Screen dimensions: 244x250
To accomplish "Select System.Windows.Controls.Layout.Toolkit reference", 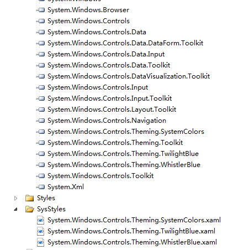I will click(x=112, y=110).
